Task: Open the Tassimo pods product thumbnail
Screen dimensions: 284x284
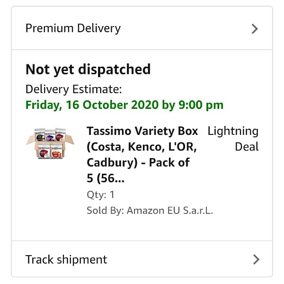Action: (x=50, y=143)
